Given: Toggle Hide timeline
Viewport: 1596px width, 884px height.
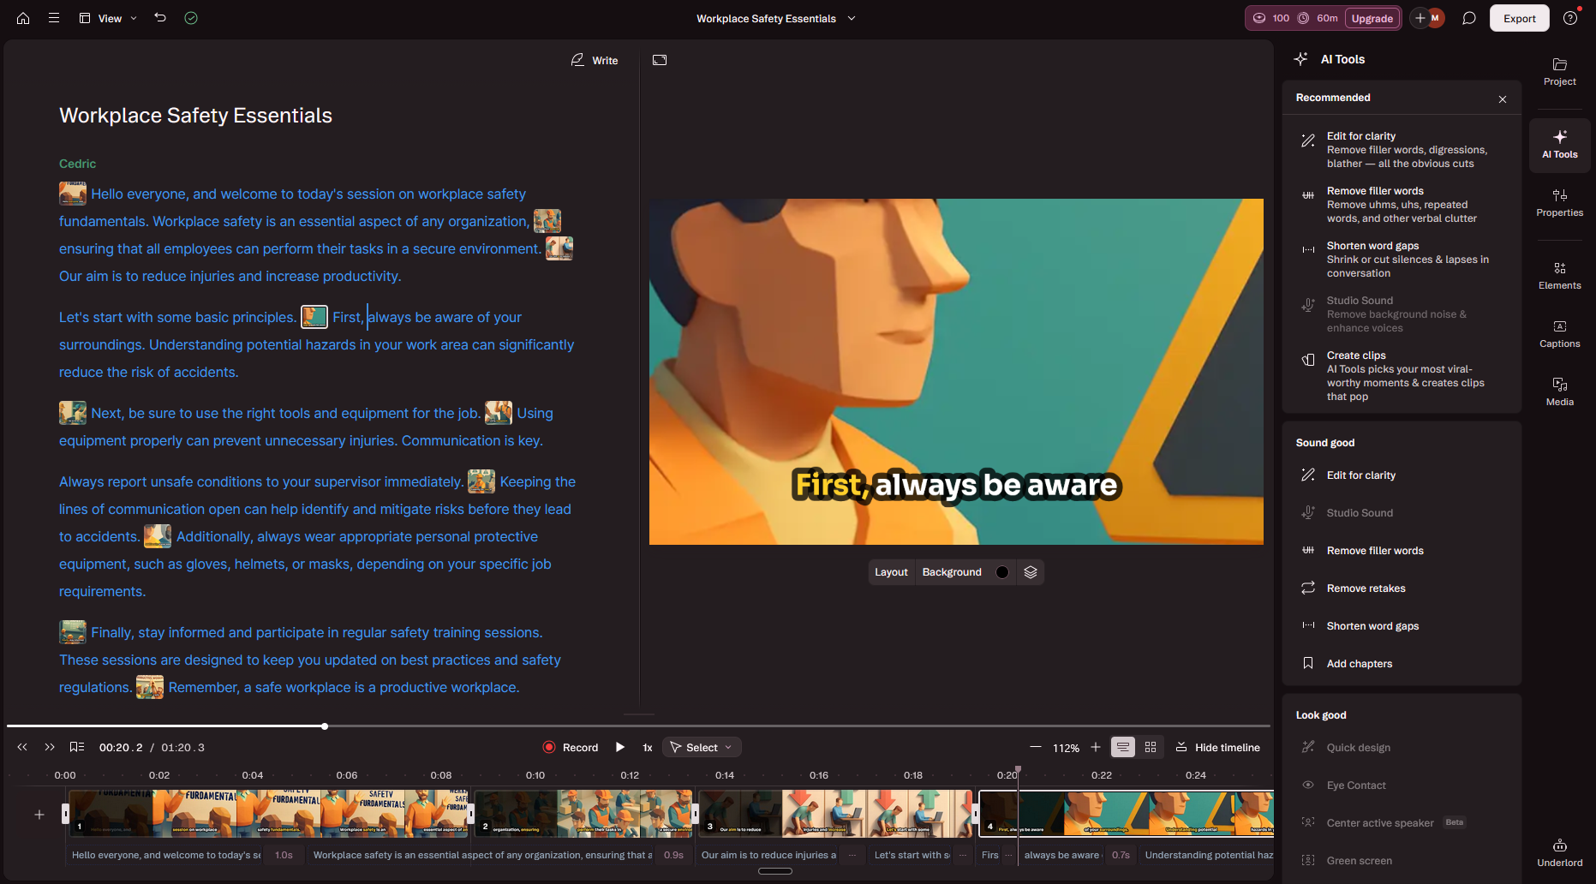Looking at the screenshot, I should pos(1217,746).
